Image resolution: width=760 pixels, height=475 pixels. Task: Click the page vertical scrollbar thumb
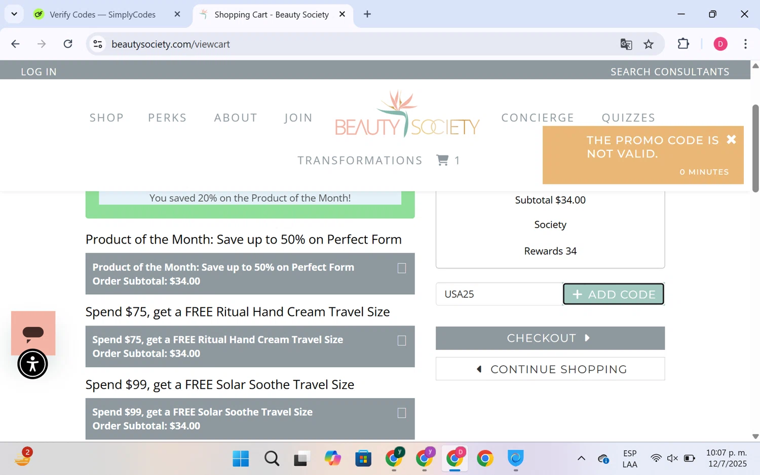(x=755, y=149)
